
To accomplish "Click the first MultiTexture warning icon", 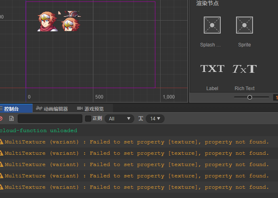I will click(2, 142).
